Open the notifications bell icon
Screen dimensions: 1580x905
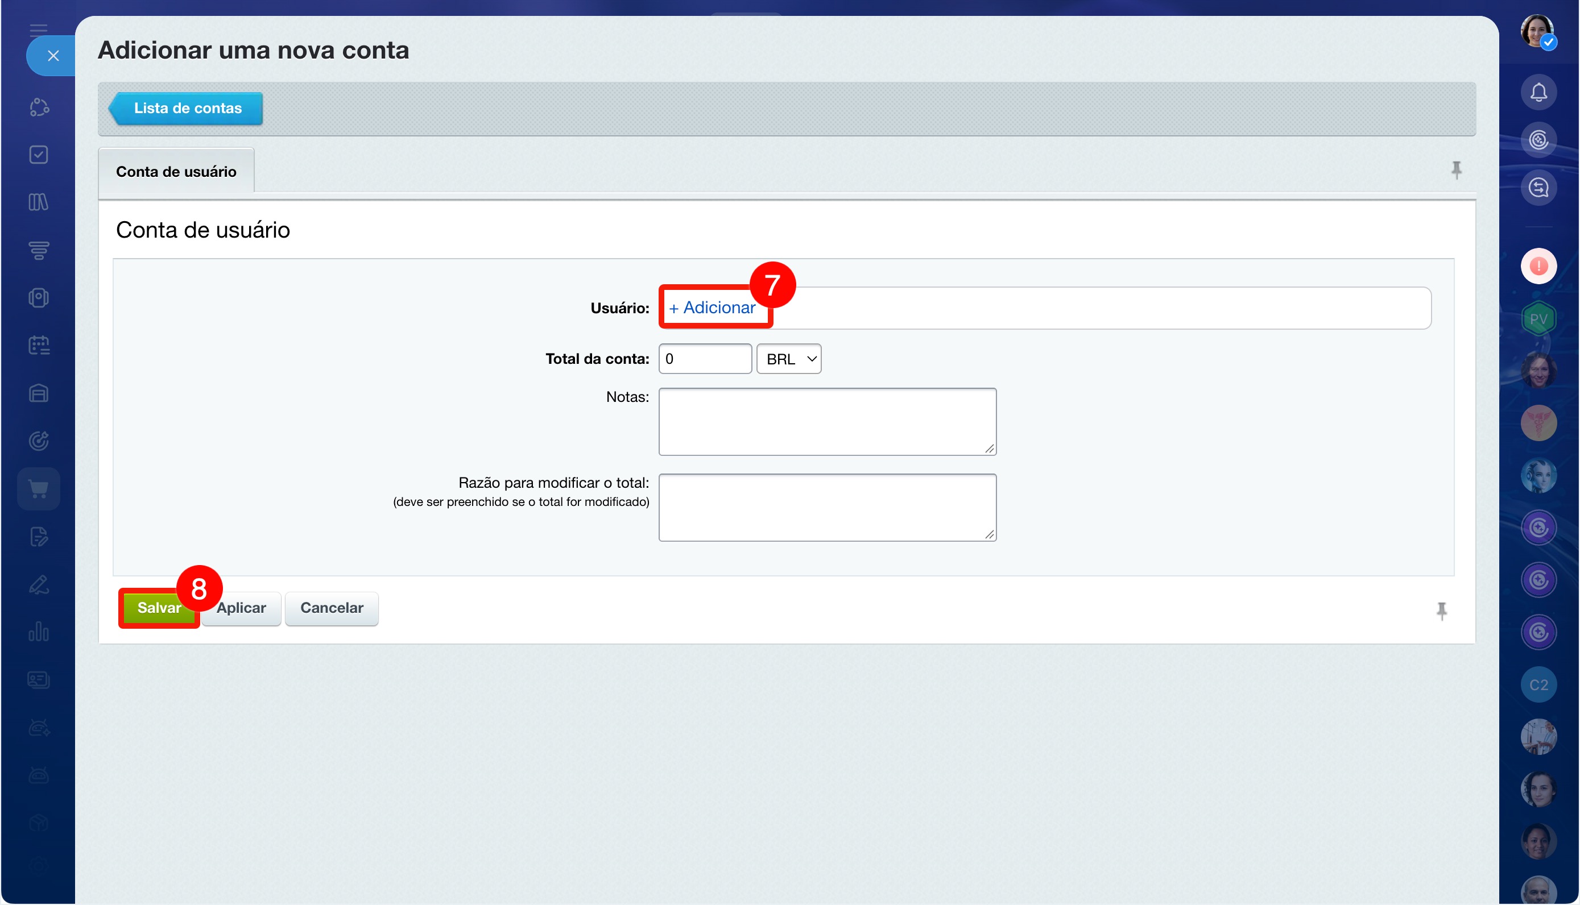[1538, 93]
